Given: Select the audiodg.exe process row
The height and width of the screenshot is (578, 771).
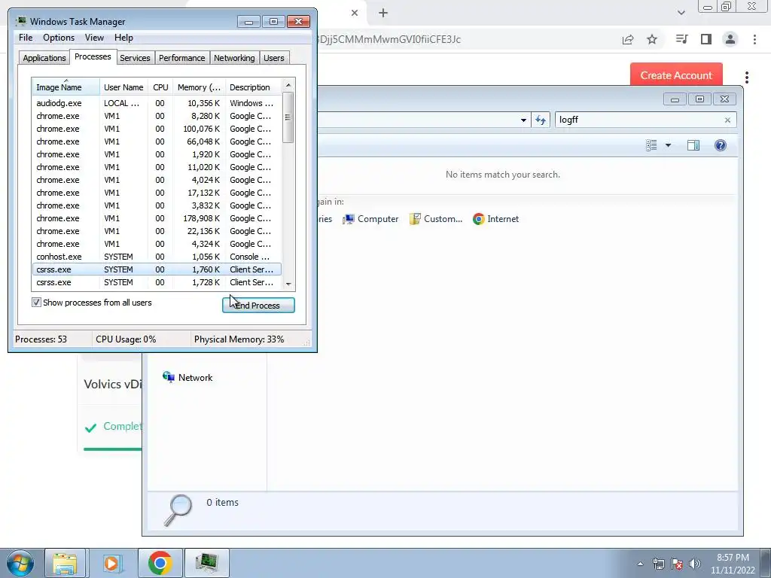Looking at the screenshot, I should pos(157,103).
